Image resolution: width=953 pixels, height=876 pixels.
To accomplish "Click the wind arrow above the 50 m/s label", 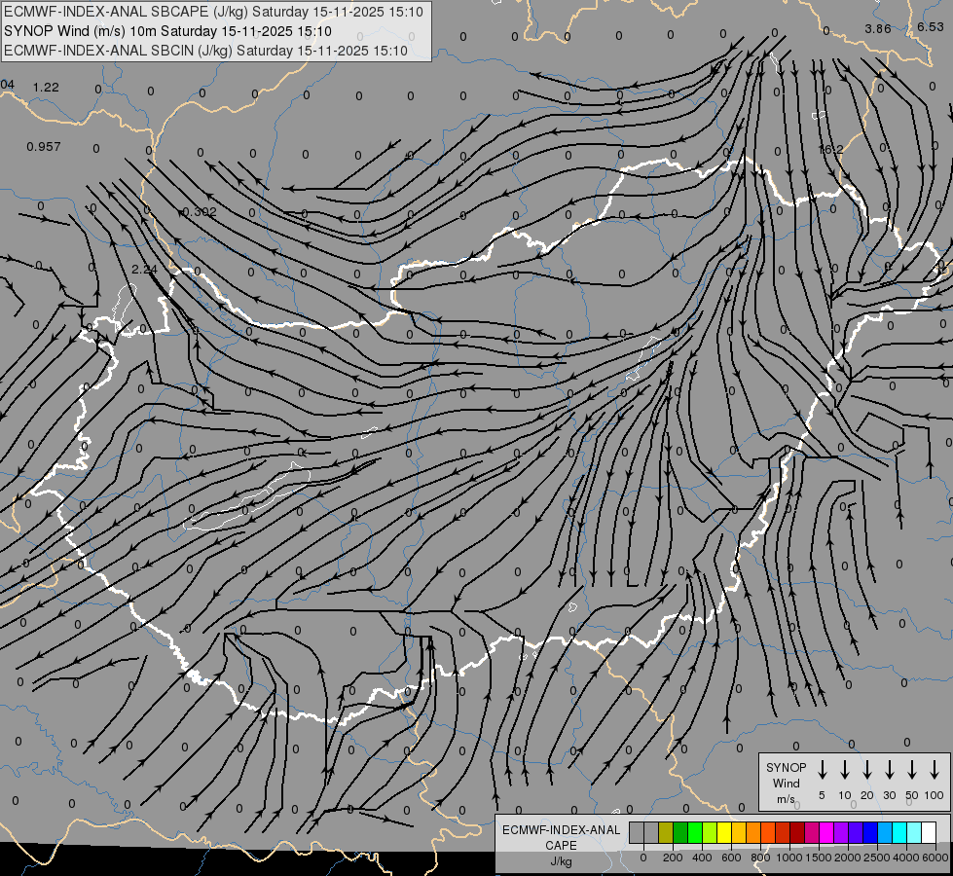I will pyautogui.click(x=912, y=770).
